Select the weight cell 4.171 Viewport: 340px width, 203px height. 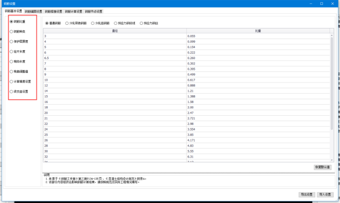tap(258, 140)
